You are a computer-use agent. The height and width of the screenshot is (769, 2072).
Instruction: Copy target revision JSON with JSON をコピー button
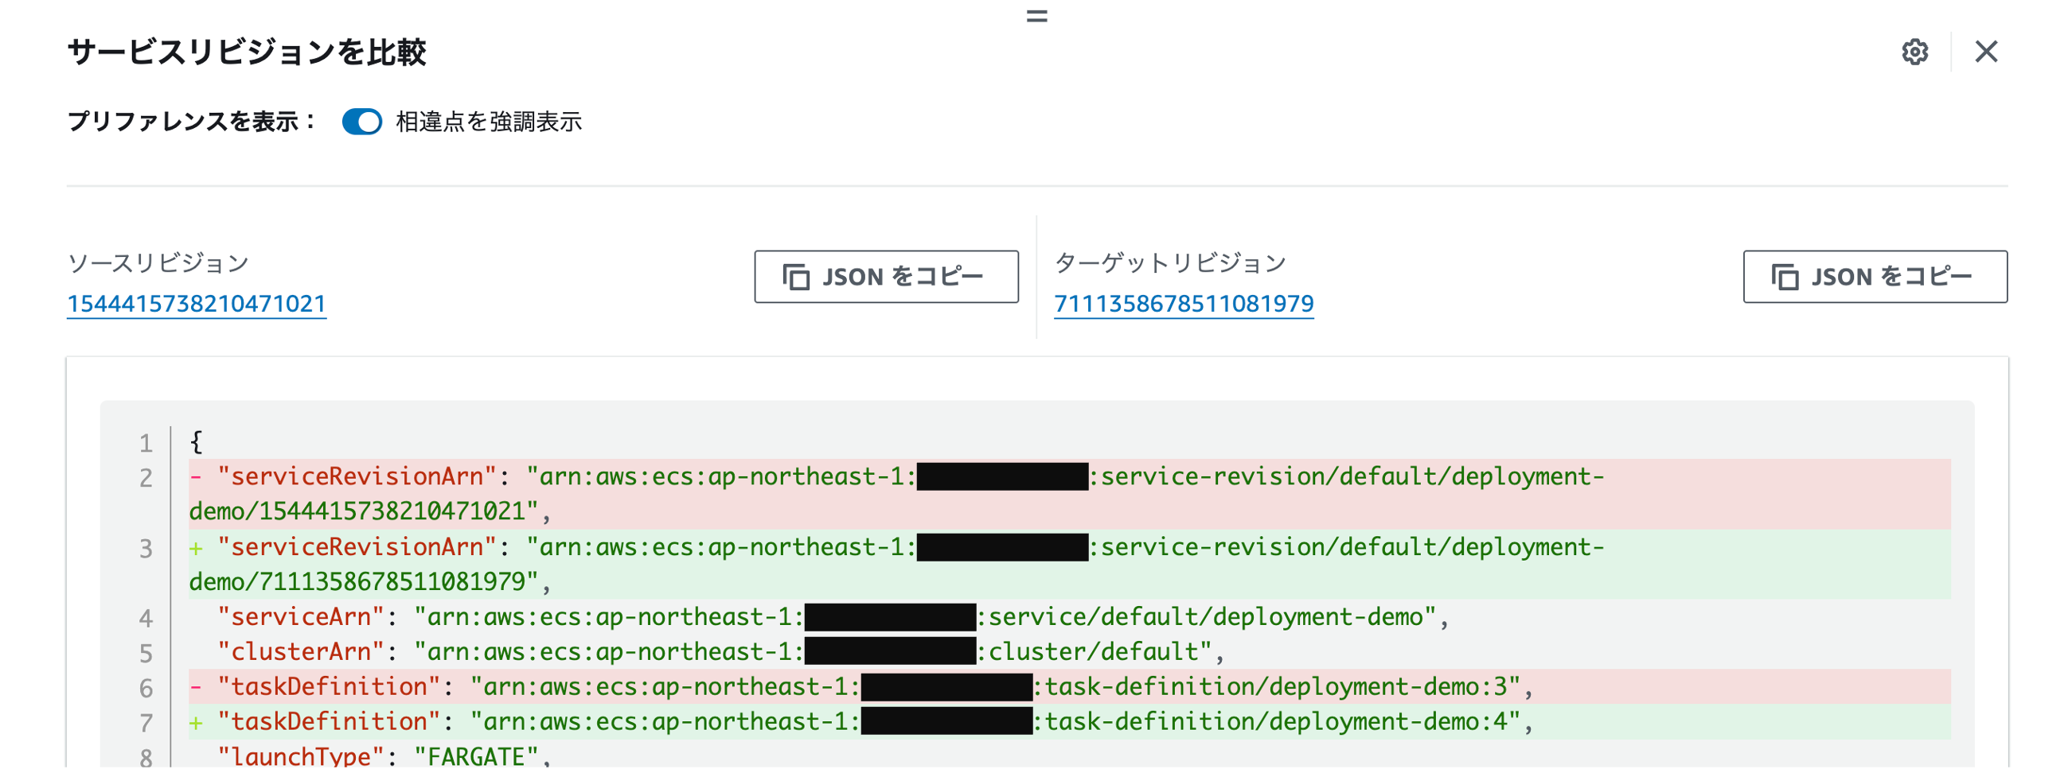1875,278
